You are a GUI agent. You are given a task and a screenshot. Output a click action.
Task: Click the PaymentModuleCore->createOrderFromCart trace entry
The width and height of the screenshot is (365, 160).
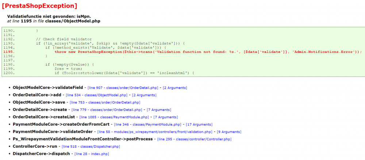61,124
